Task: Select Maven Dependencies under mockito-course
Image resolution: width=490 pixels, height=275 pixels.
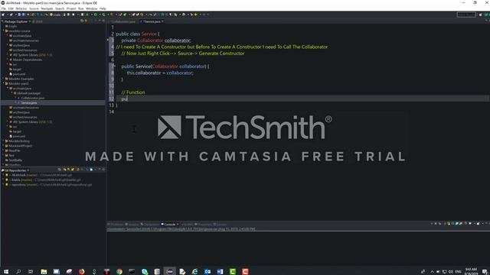Action: click(28, 60)
